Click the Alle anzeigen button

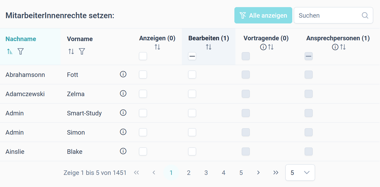[x=263, y=15]
